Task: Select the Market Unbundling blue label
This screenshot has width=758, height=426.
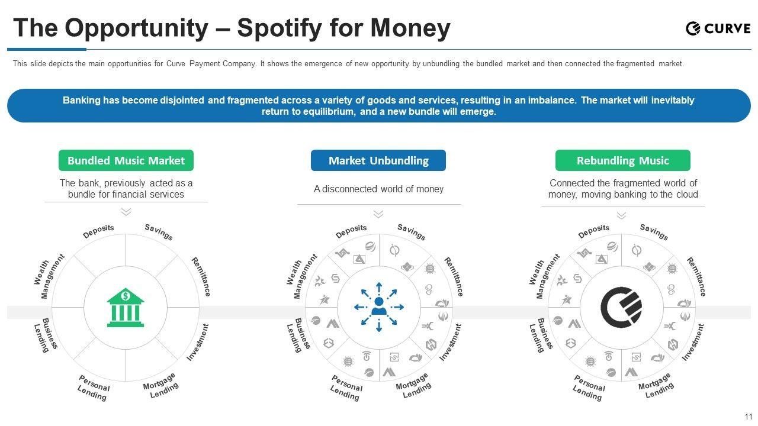Action: point(378,160)
